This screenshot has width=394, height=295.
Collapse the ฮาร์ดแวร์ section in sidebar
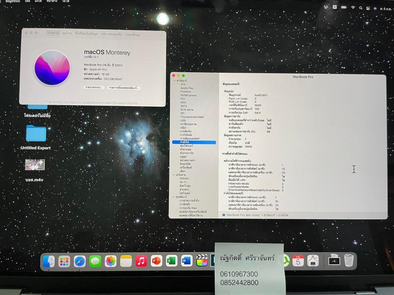(175, 81)
